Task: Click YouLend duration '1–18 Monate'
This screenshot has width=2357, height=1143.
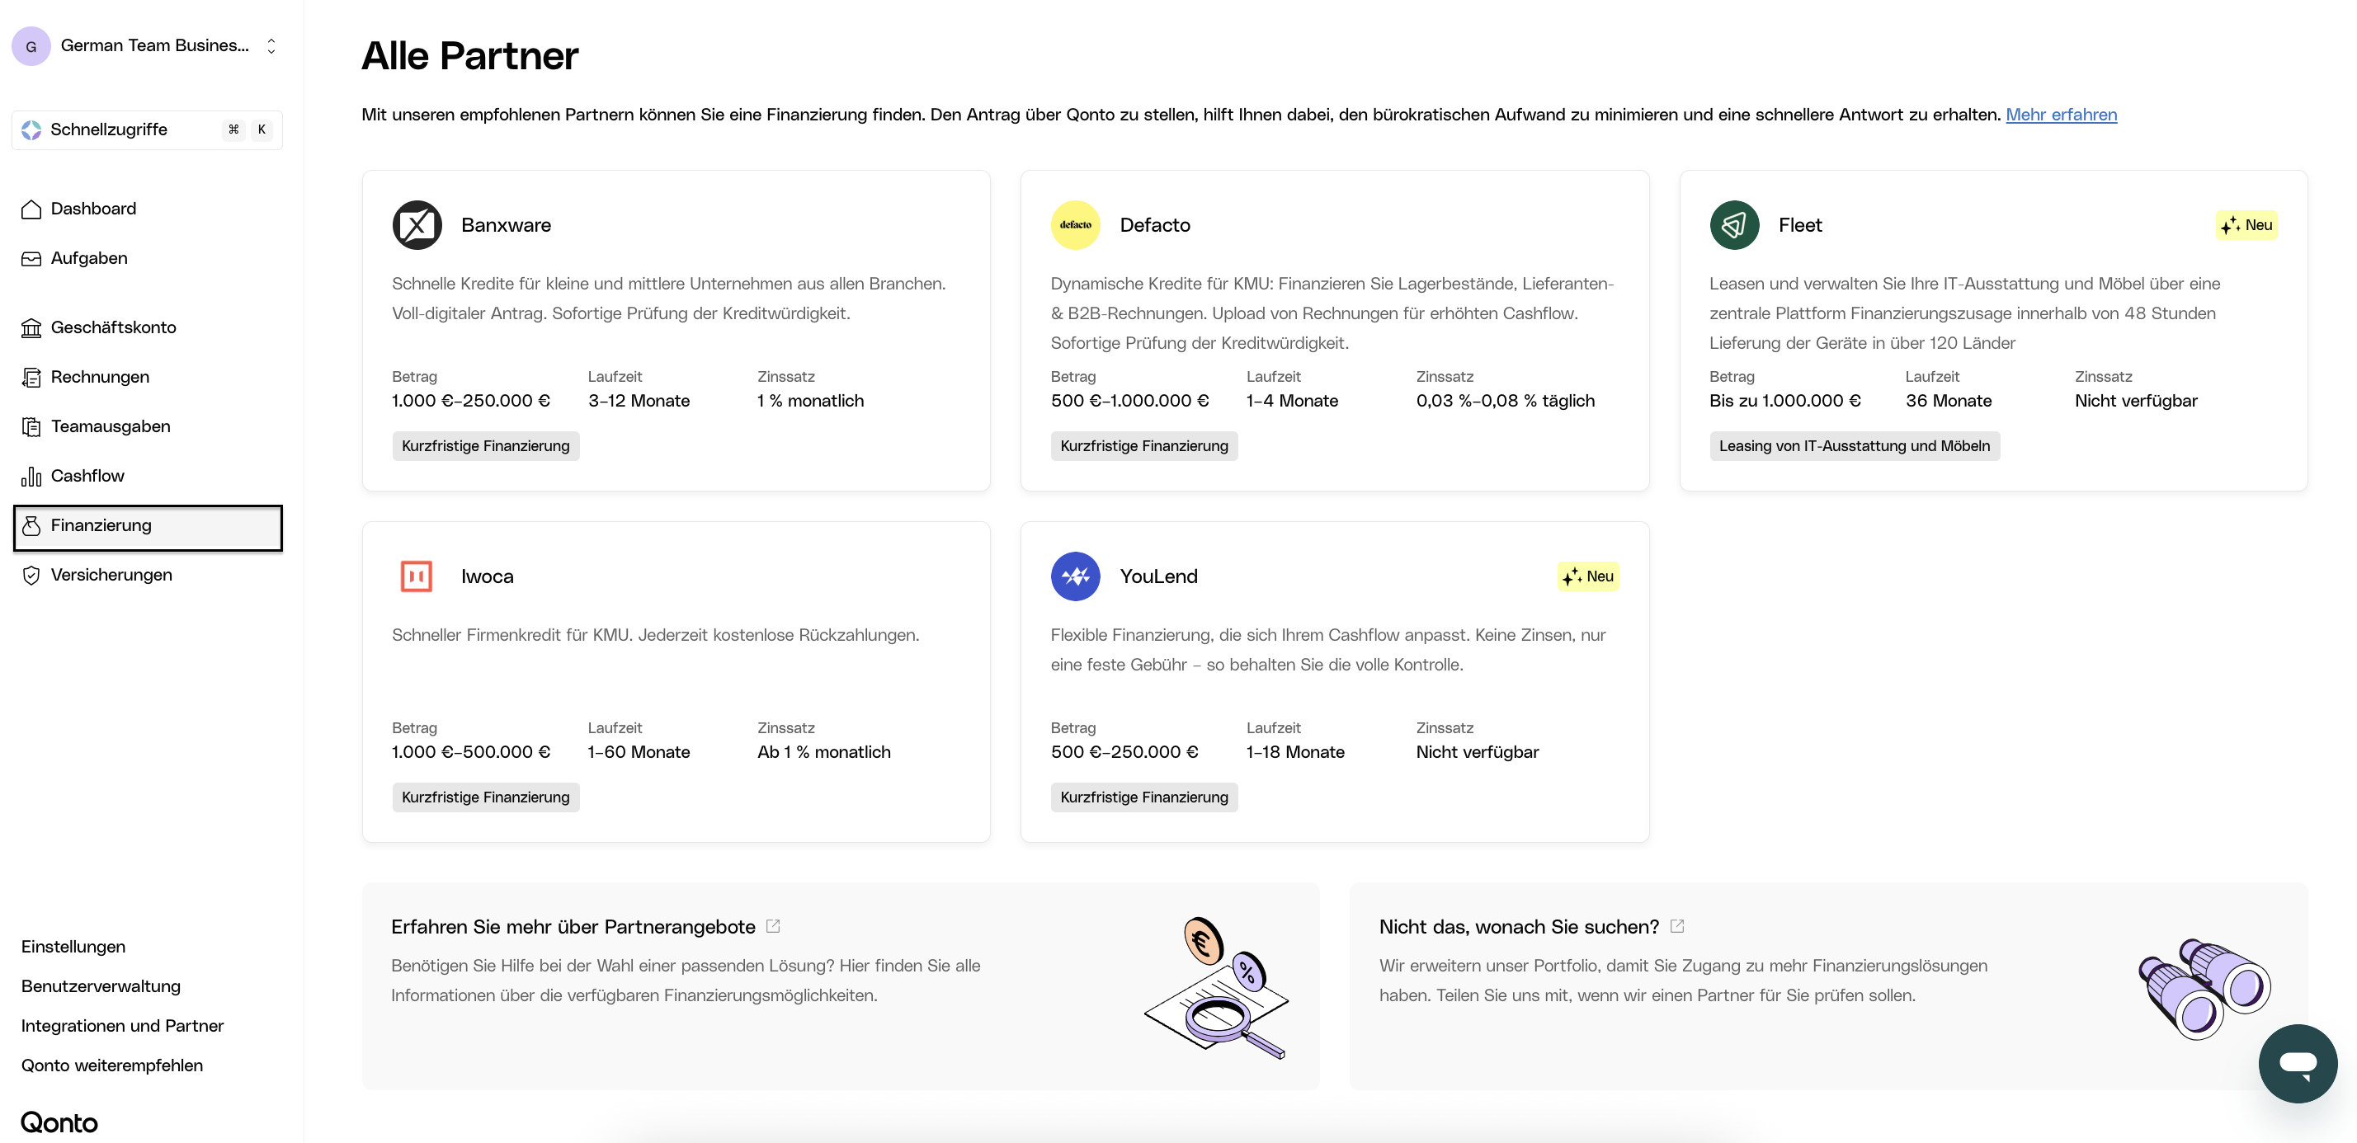Action: click(1294, 751)
